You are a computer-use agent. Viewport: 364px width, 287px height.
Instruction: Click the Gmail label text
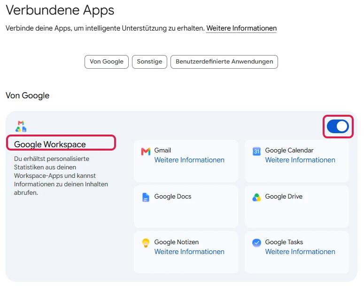163,150
